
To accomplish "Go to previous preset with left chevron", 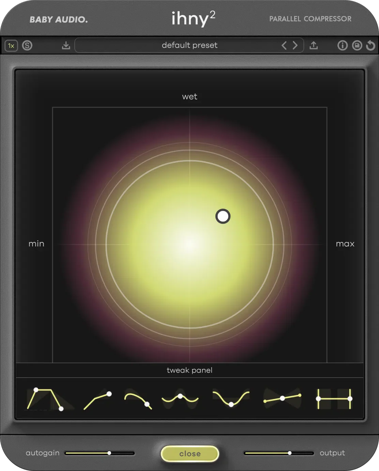I will 284,45.
